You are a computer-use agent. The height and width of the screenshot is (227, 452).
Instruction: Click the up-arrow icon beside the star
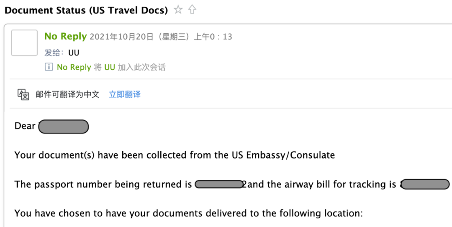[192, 10]
